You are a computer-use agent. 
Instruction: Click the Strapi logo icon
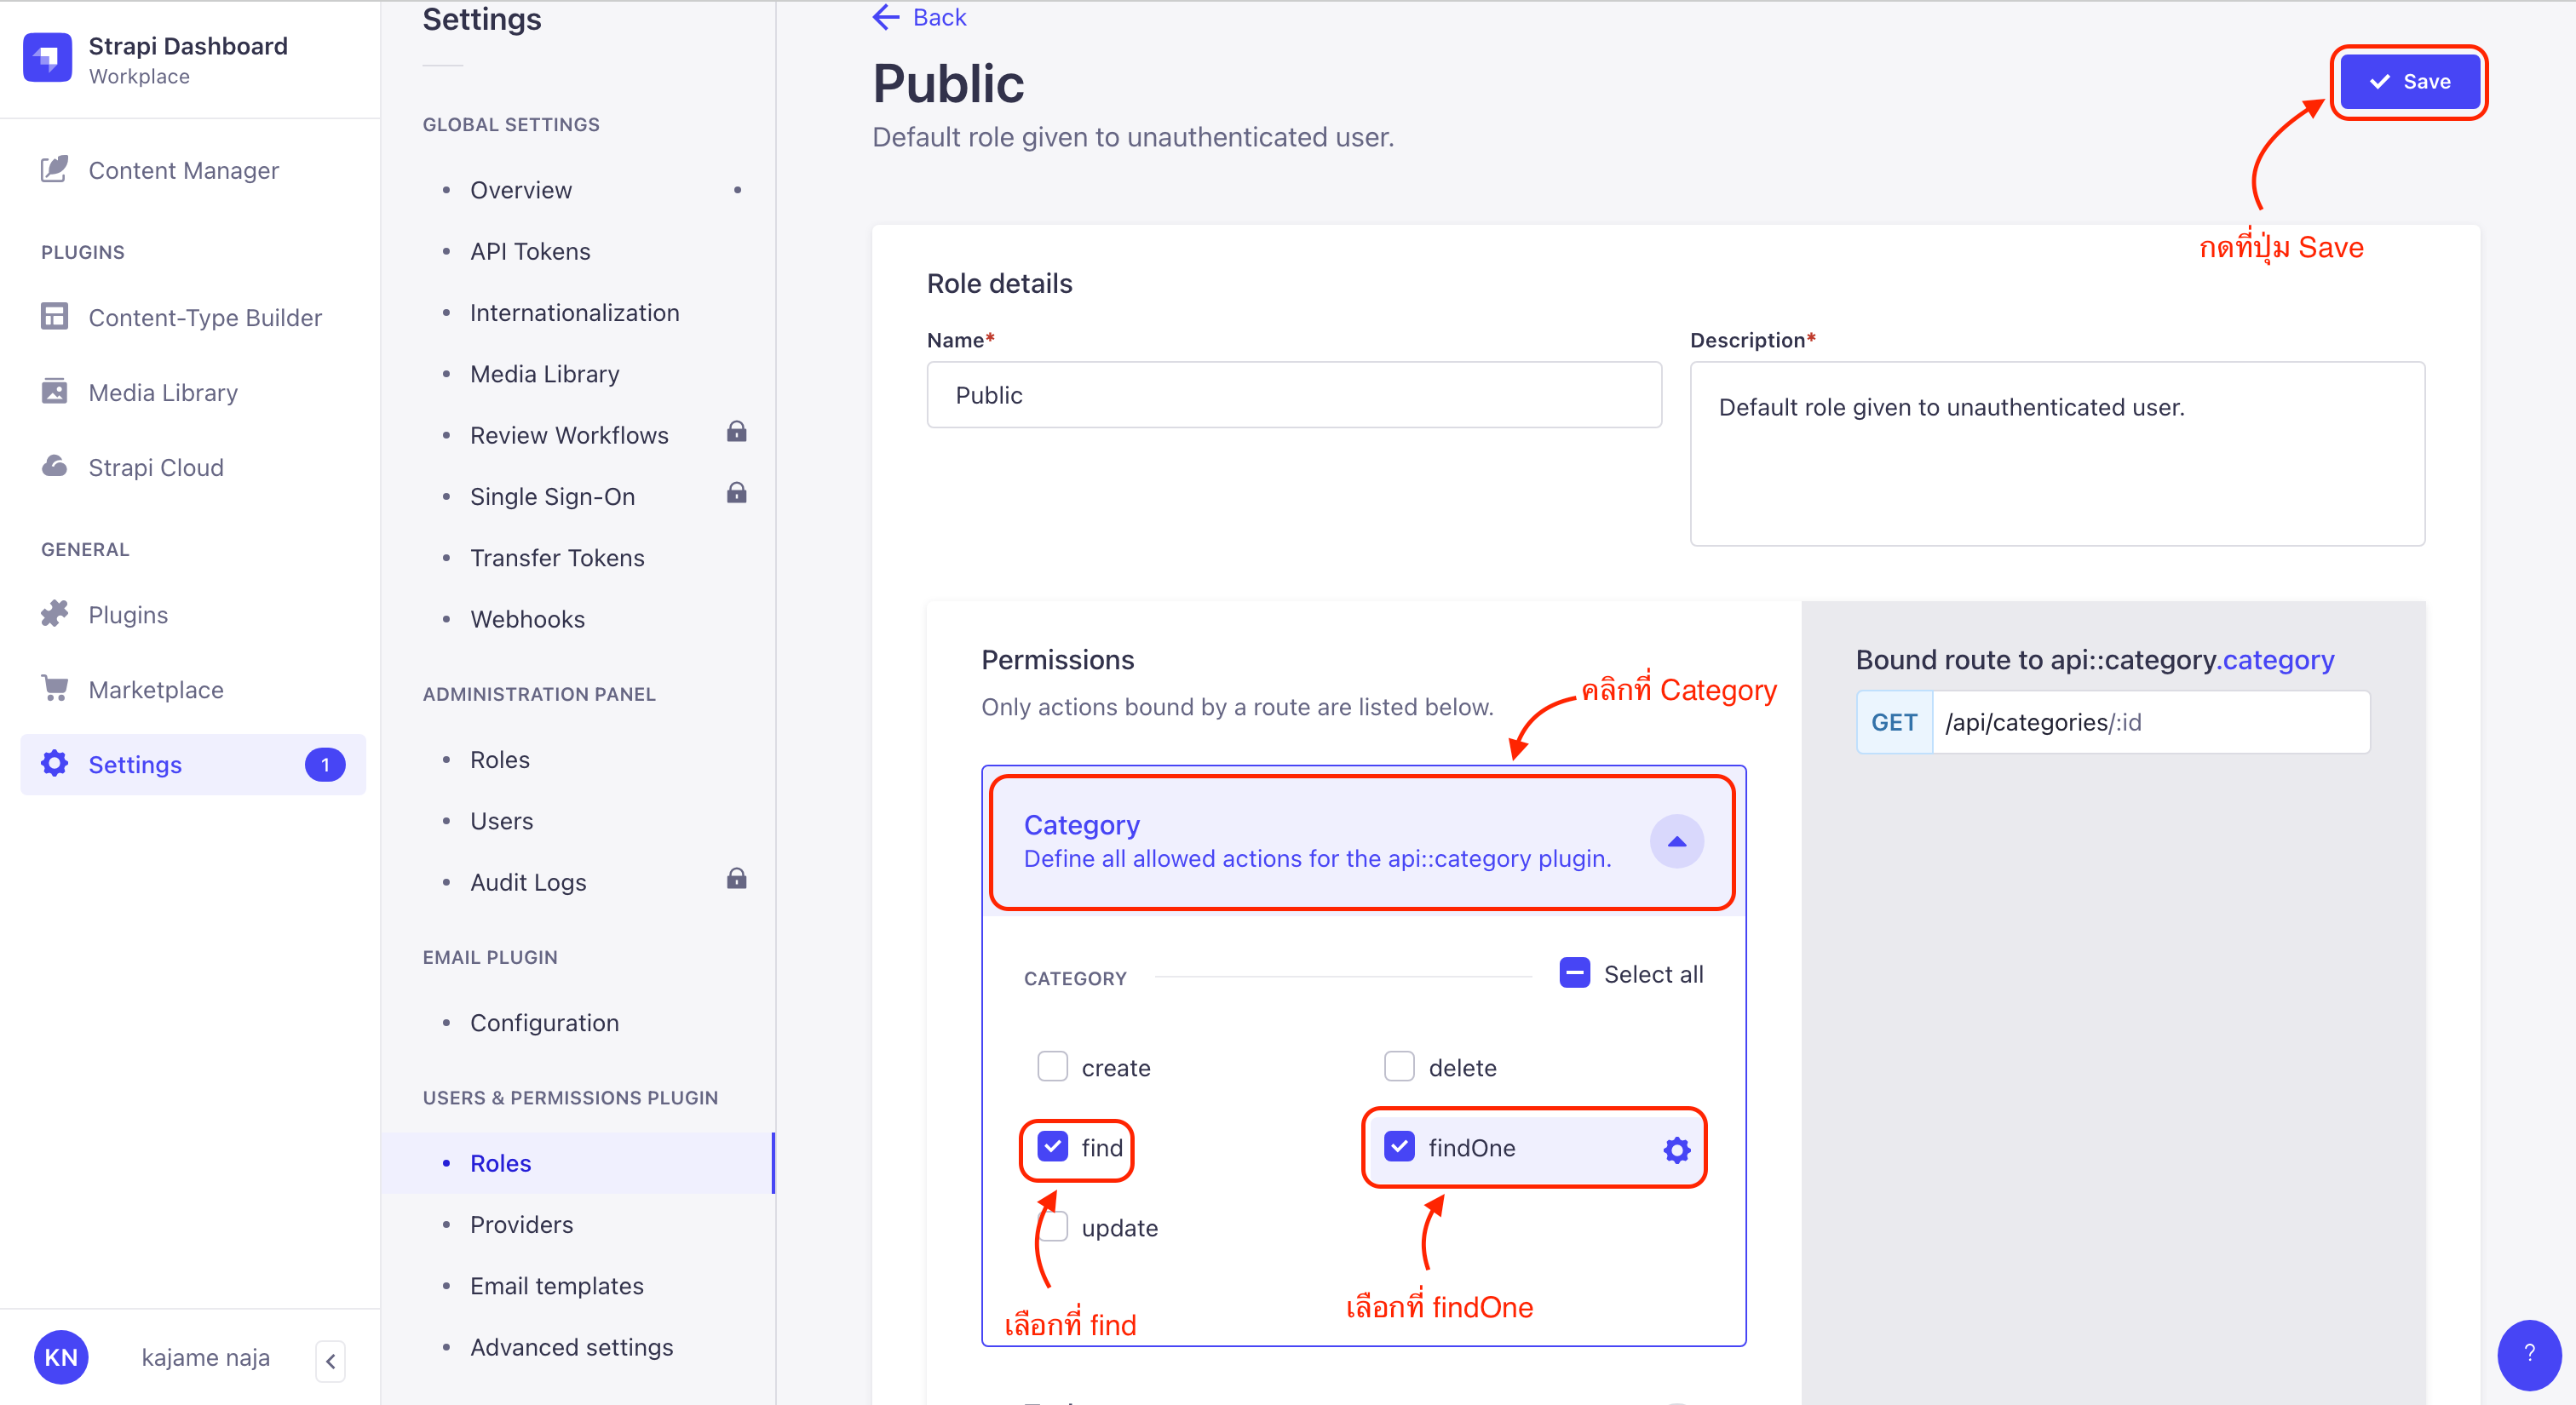[47, 58]
